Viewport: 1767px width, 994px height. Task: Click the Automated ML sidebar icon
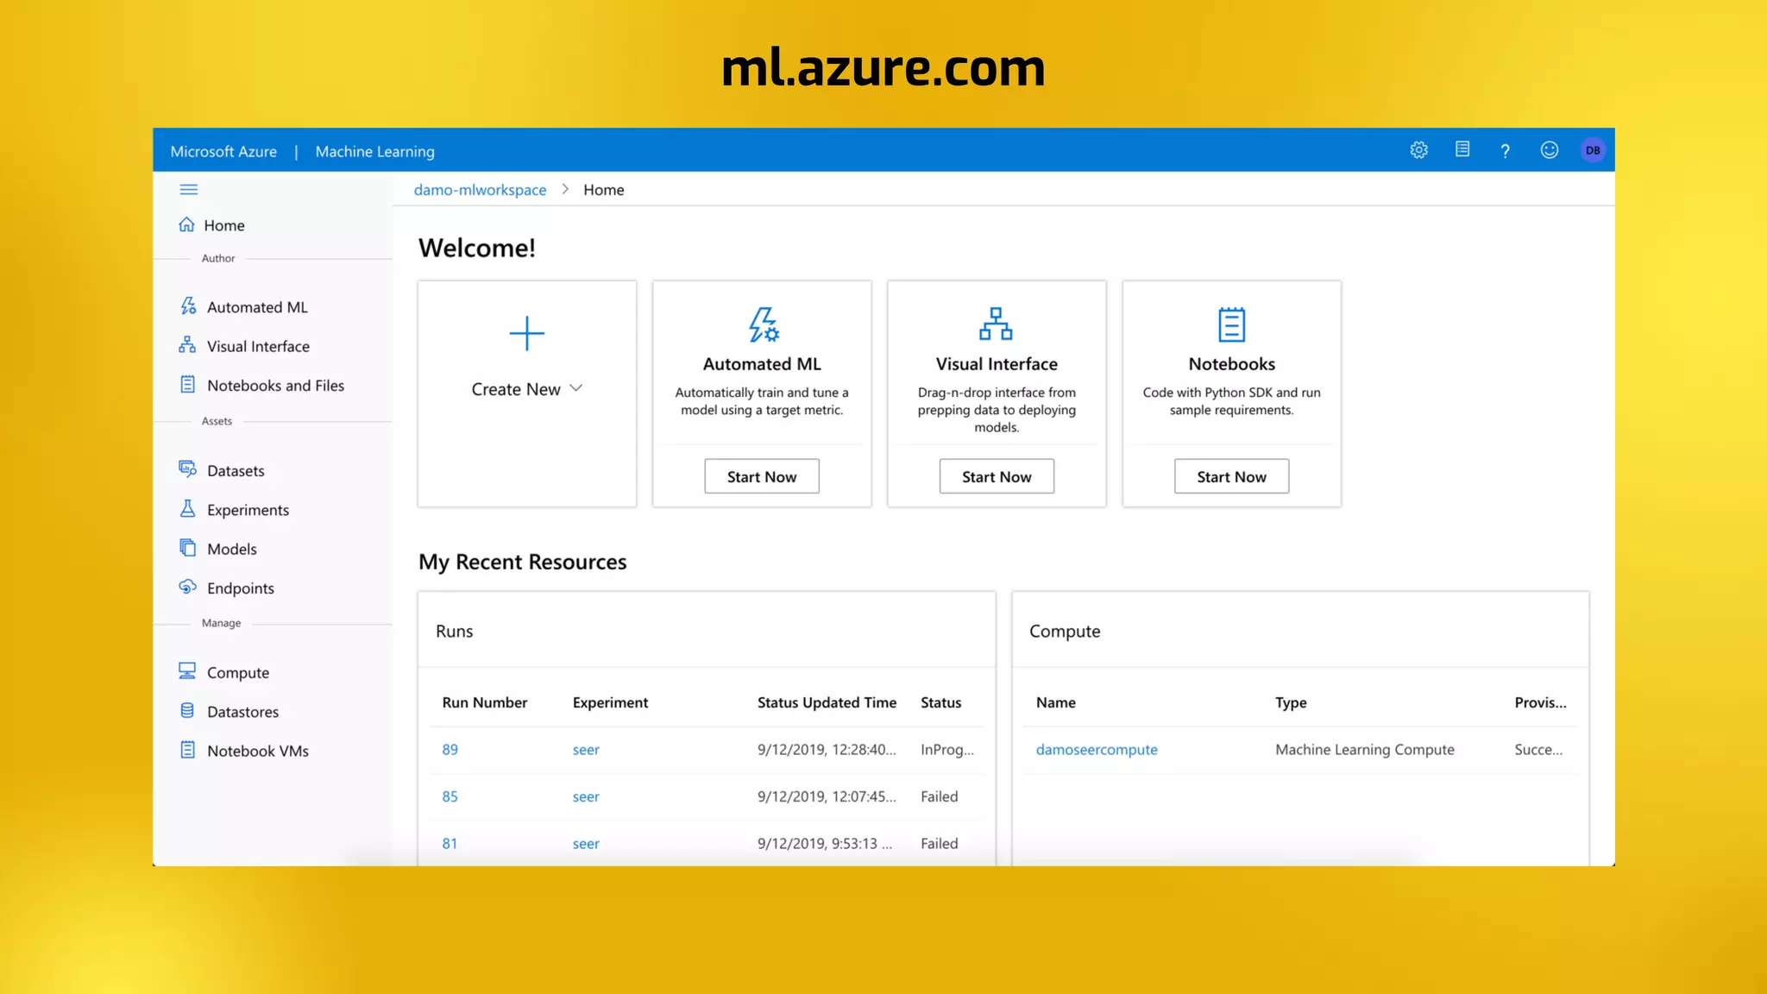(x=188, y=306)
